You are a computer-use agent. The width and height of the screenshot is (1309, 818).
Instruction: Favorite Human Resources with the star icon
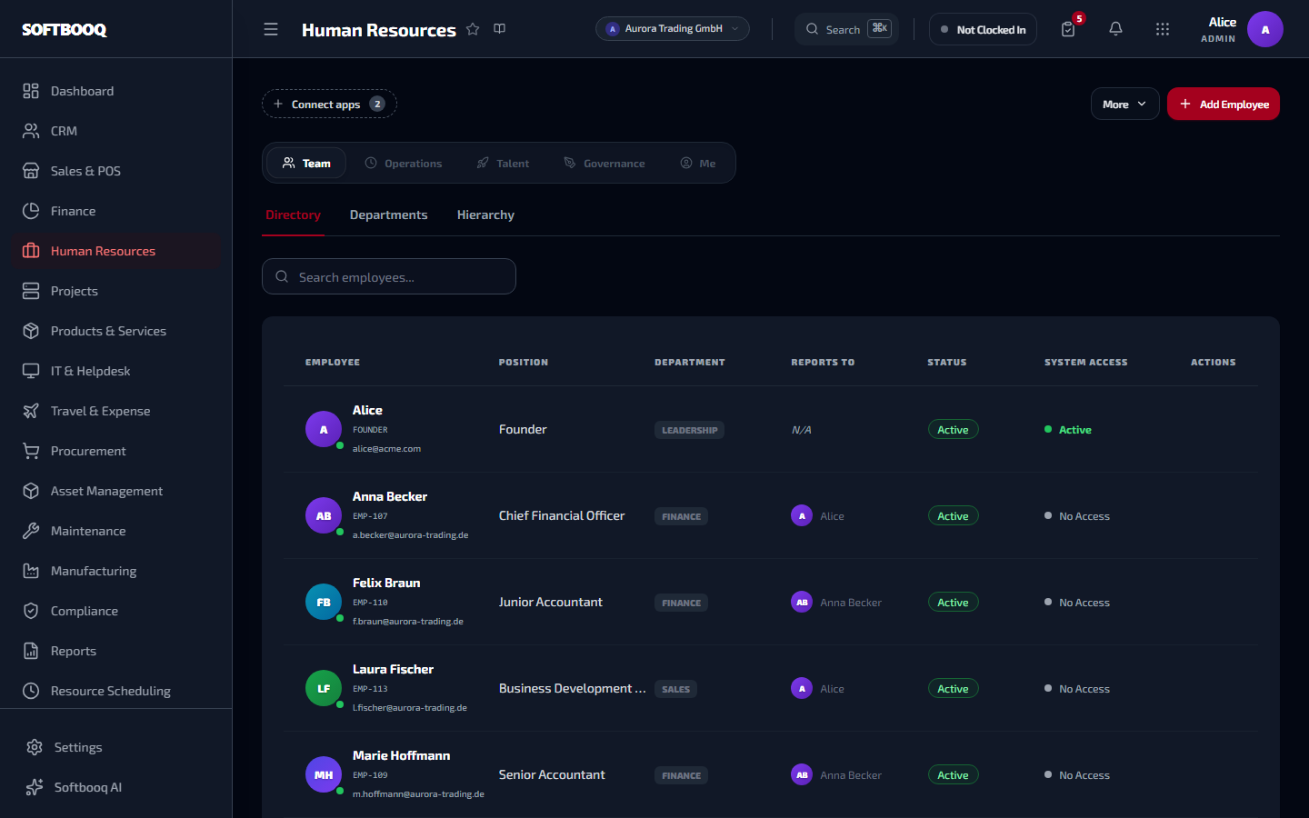point(473,29)
